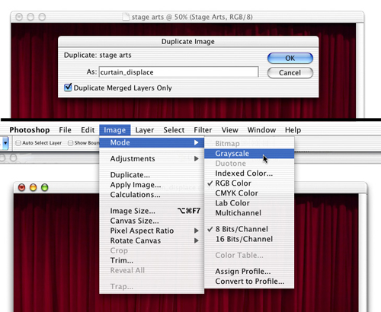Choose Trim... menu item
Image resolution: width=381 pixels, height=312 pixels.
point(152,260)
